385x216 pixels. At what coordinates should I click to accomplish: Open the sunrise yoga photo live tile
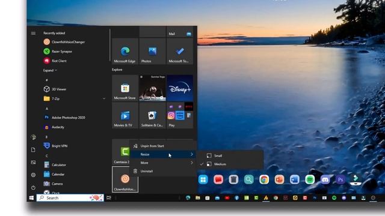(x=152, y=88)
